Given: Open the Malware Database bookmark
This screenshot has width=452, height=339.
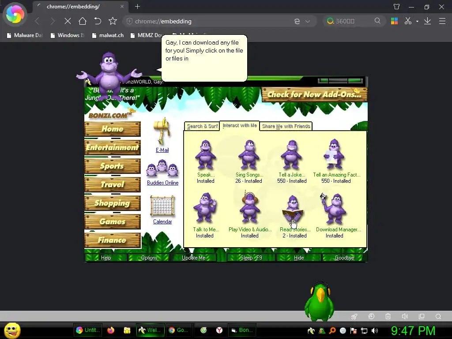Looking at the screenshot, I should click(x=25, y=35).
